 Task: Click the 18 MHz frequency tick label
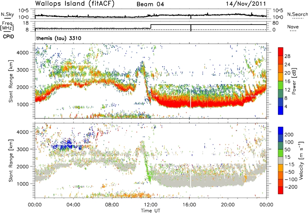26,23
